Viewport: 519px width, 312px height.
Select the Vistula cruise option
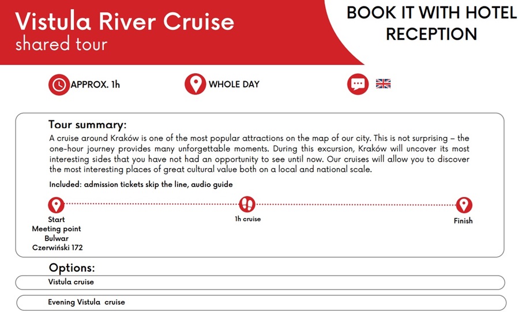(x=260, y=283)
